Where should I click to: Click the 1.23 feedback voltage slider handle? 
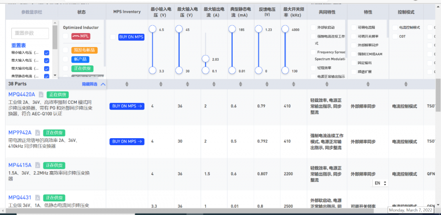[259, 29]
